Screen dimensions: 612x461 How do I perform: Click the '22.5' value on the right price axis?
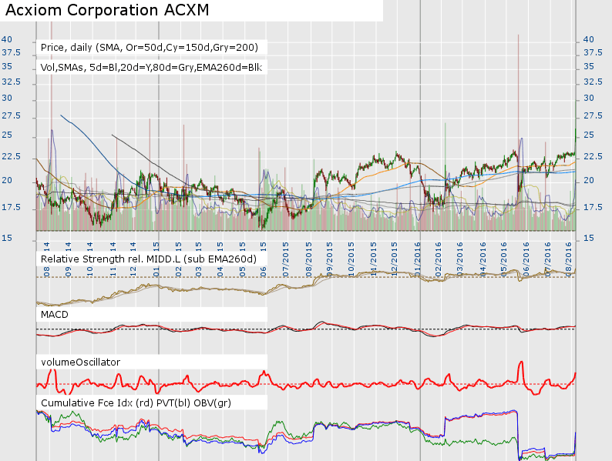point(593,157)
